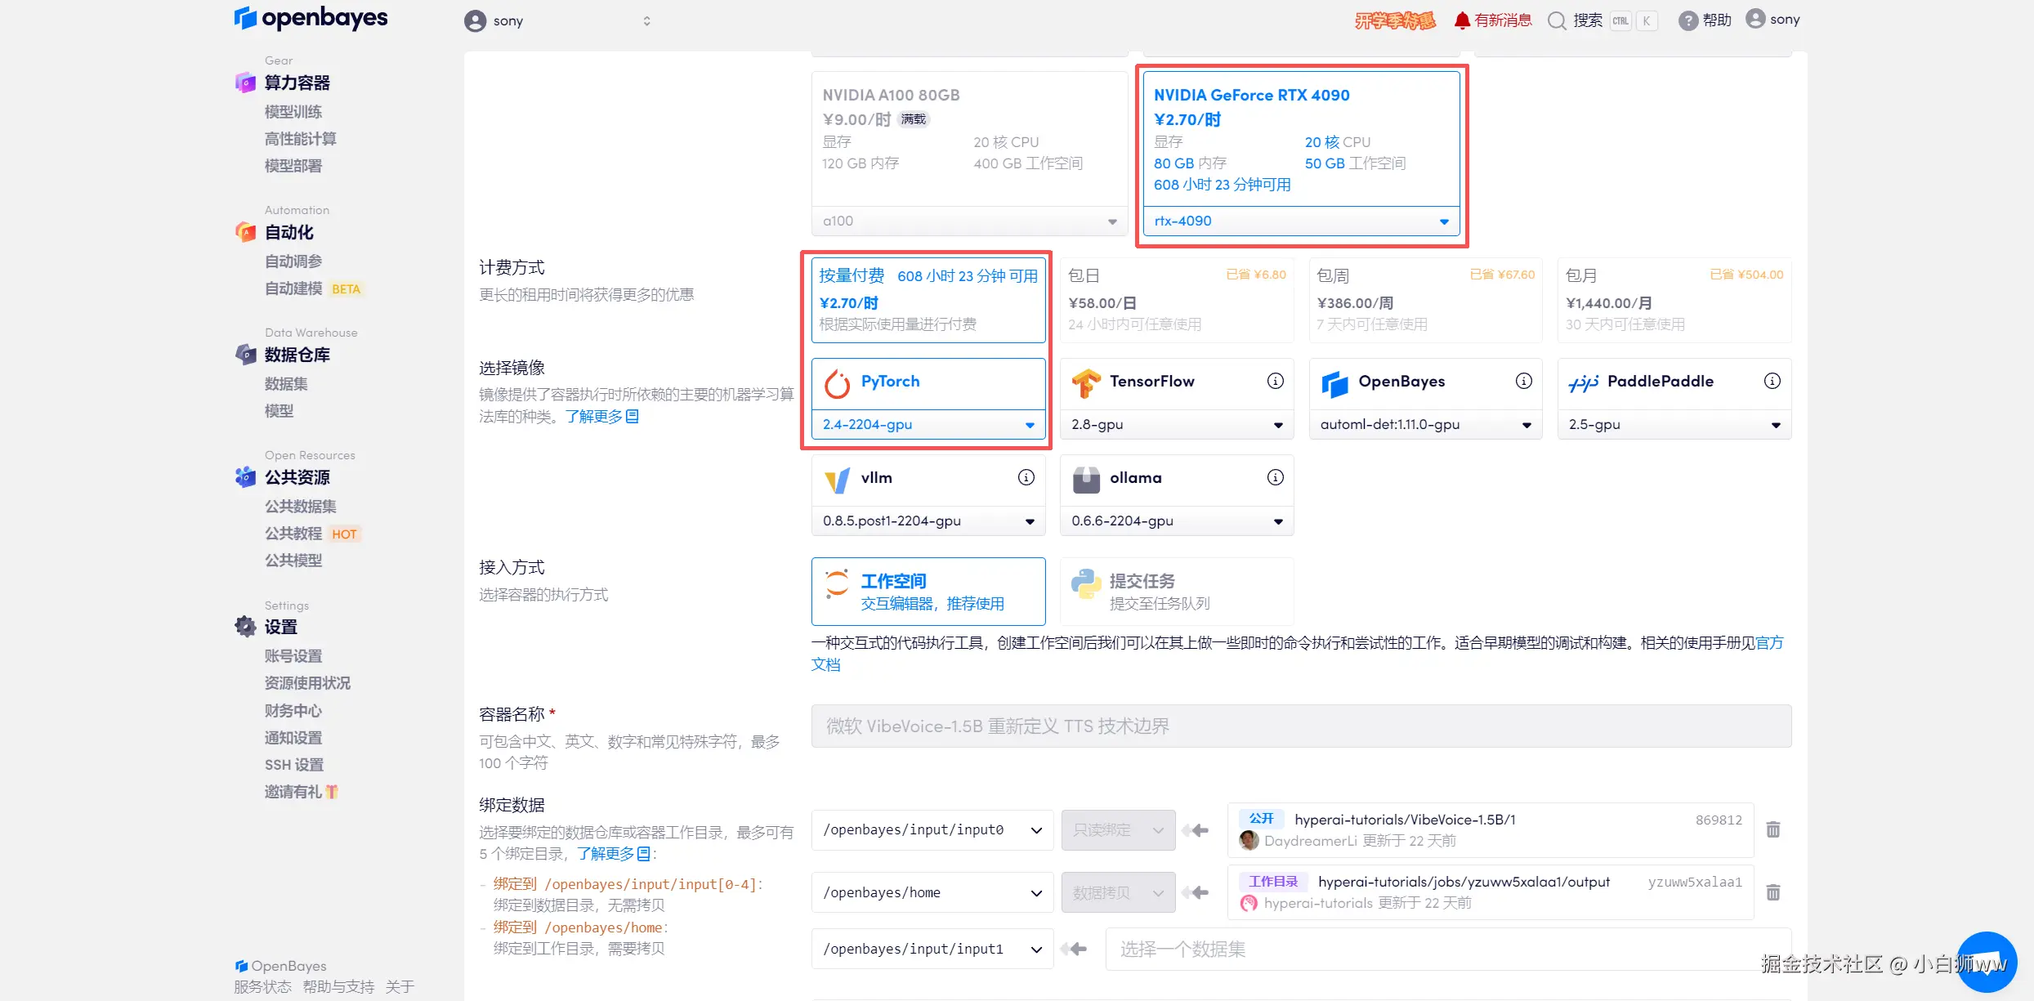
Task: Open the 服务状态 footer link
Action: [x=262, y=986]
